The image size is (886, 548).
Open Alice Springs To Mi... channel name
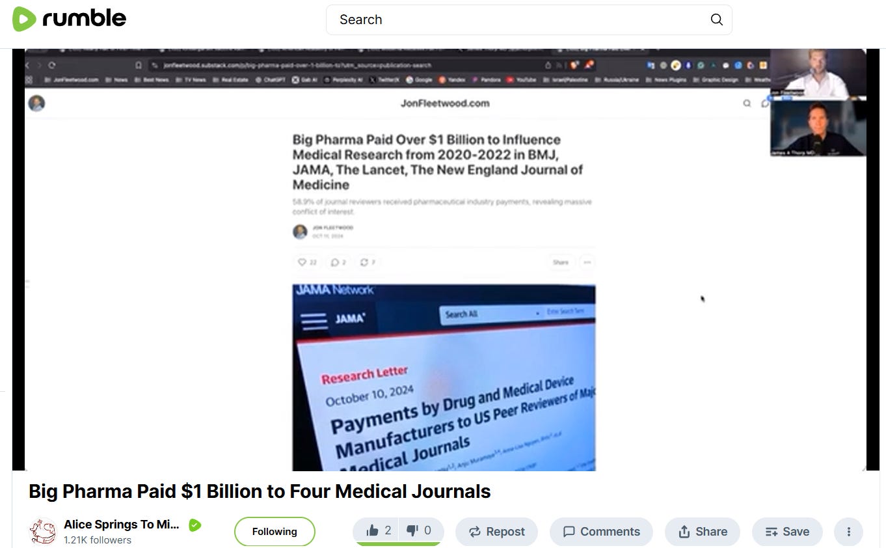122,525
